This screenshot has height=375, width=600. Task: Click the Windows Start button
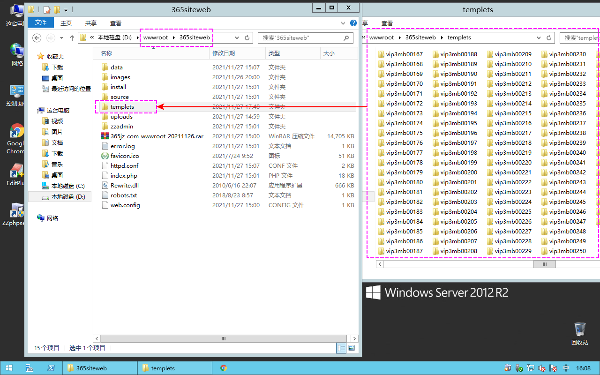tap(9, 368)
